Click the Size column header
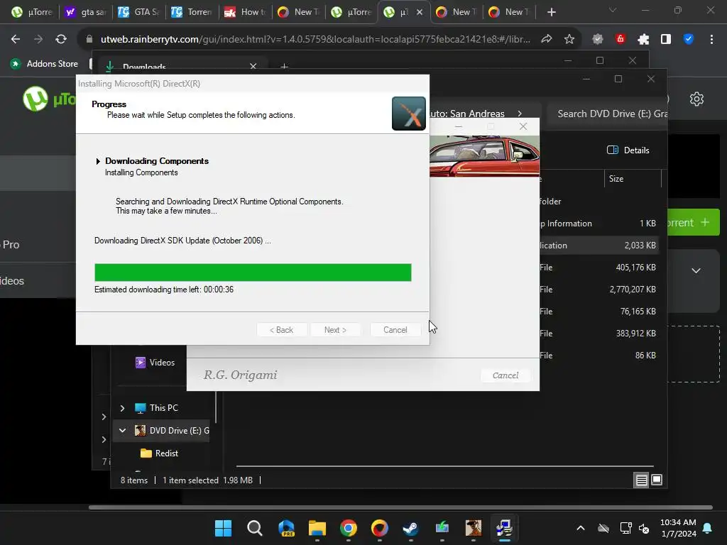Screen dimensions: 727x545 (x=633, y=179)
